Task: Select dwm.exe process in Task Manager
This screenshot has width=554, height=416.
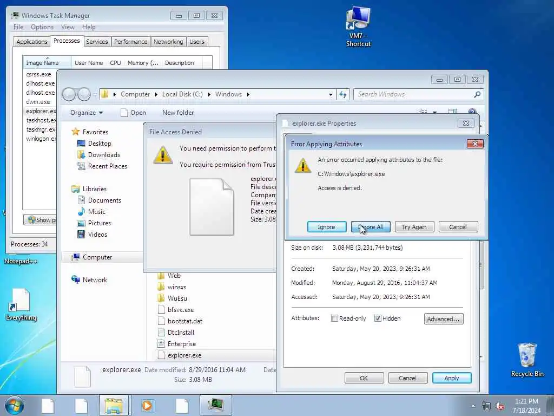Action: (x=38, y=102)
